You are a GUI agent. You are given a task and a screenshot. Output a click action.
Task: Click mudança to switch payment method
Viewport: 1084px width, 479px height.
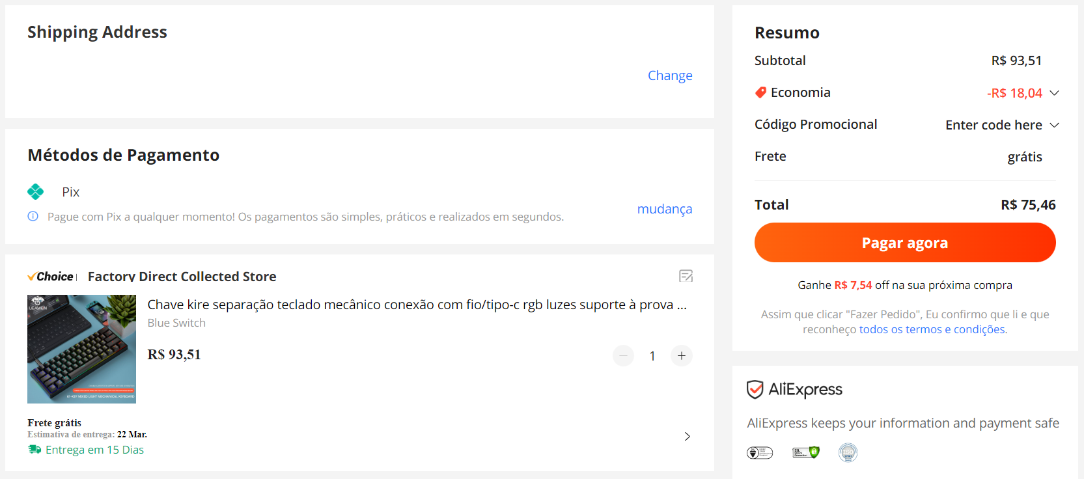(665, 209)
